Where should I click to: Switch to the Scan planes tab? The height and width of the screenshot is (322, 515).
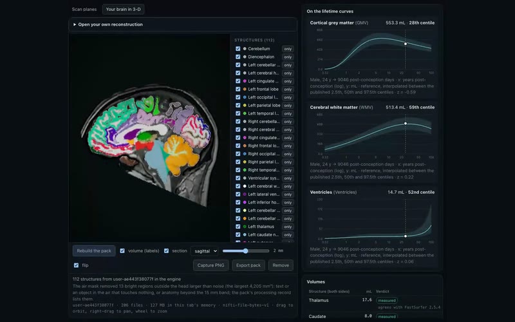(x=84, y=9)
